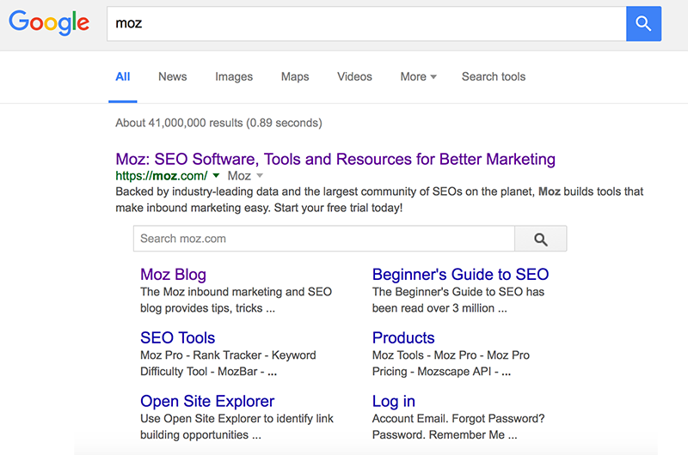
Task: Open the Open Site Explorer sitelink
Action: pyautogui.click(x=207, y=401)
